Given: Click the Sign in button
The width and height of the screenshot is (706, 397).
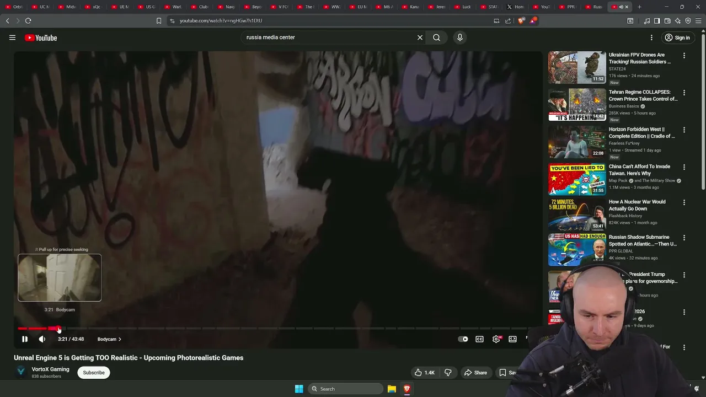Looking at the screenshot, I should click(677, 37).
